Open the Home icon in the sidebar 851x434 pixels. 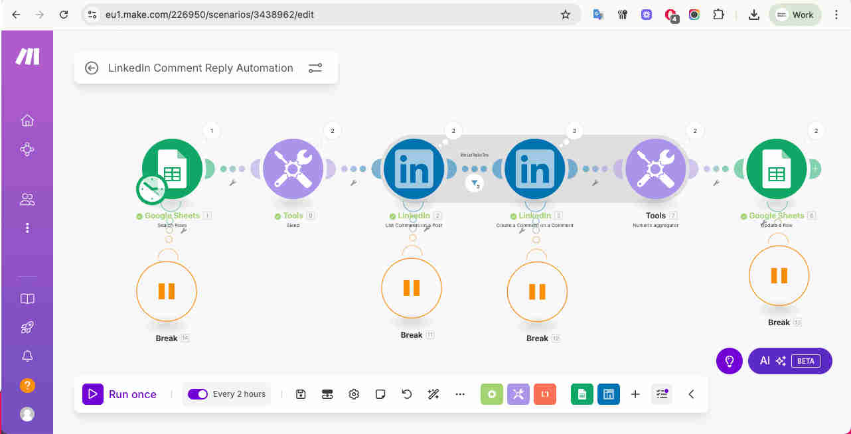[x=27, y=120]
